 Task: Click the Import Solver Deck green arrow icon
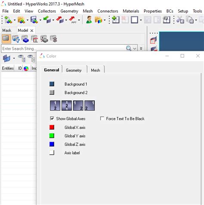pos(47,19)
